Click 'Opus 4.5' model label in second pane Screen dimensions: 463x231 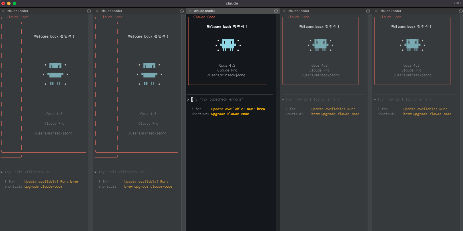point(148,114)
